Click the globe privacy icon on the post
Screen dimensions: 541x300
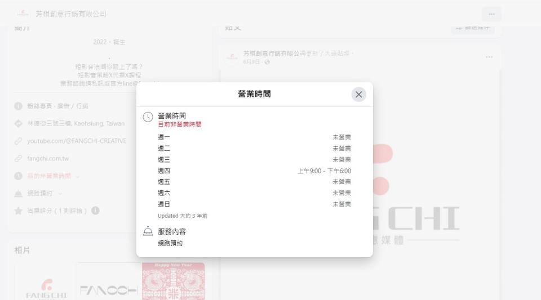[267, 62]
